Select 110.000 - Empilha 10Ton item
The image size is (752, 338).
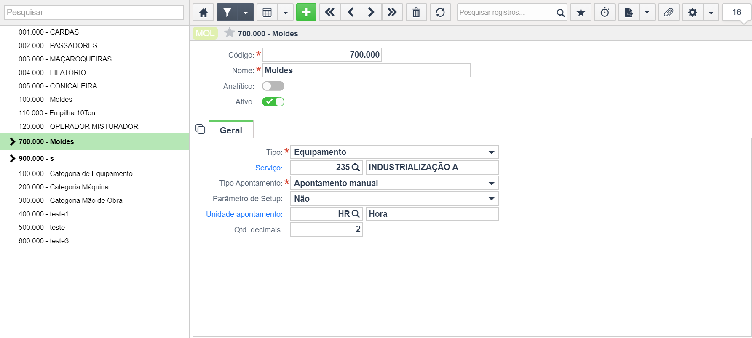57,113
